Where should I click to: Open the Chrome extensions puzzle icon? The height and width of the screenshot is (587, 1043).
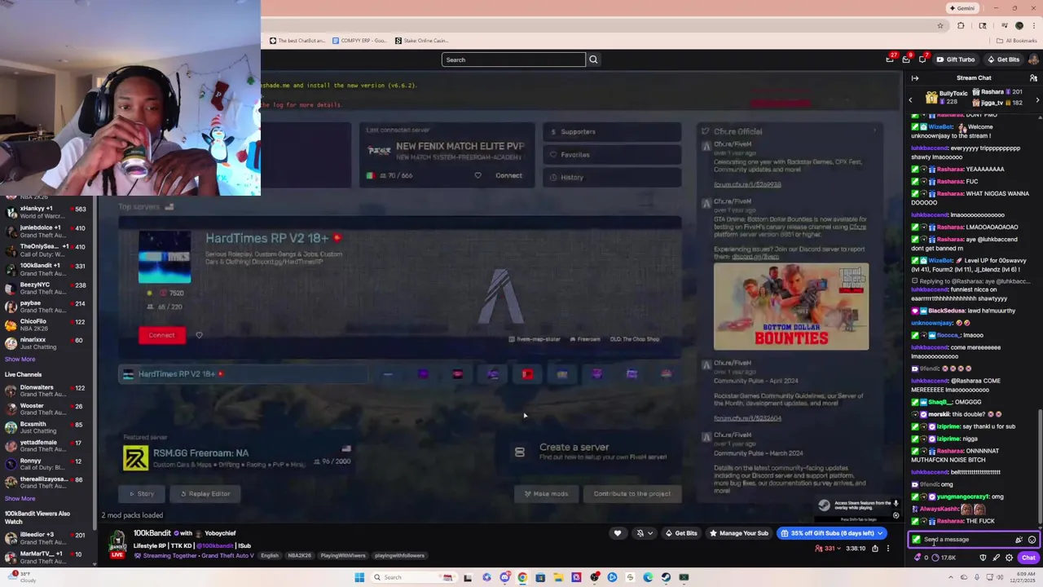[961, 25]
